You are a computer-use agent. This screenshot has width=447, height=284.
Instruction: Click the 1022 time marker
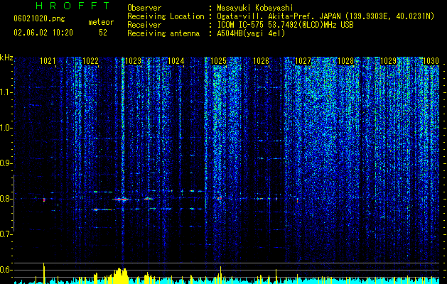(x=90, y=61)
